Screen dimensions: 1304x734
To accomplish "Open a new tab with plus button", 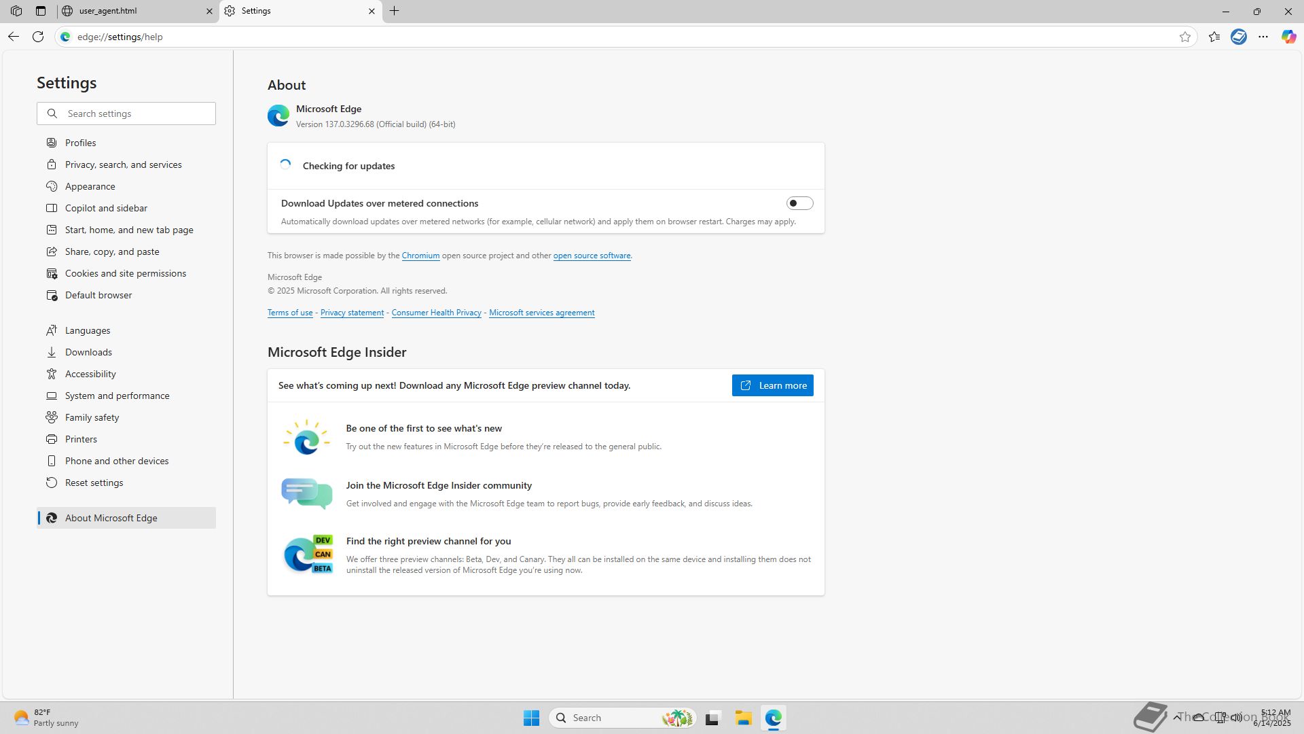I will pyautogui.click(x=395, y=11).
